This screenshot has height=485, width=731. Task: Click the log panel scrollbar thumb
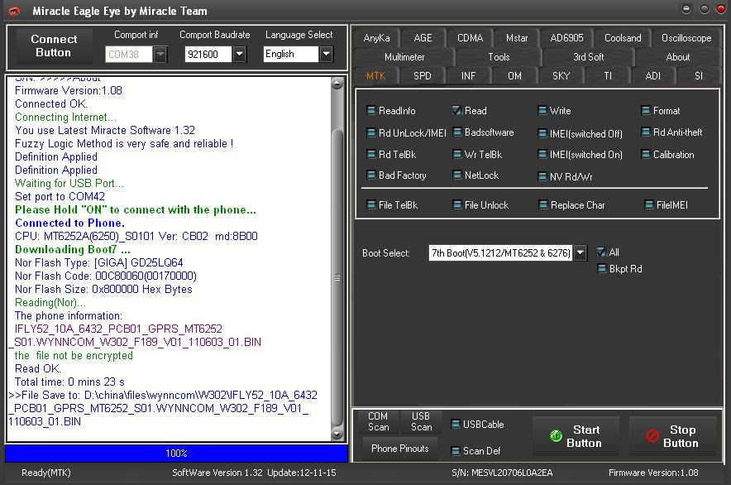337,277
